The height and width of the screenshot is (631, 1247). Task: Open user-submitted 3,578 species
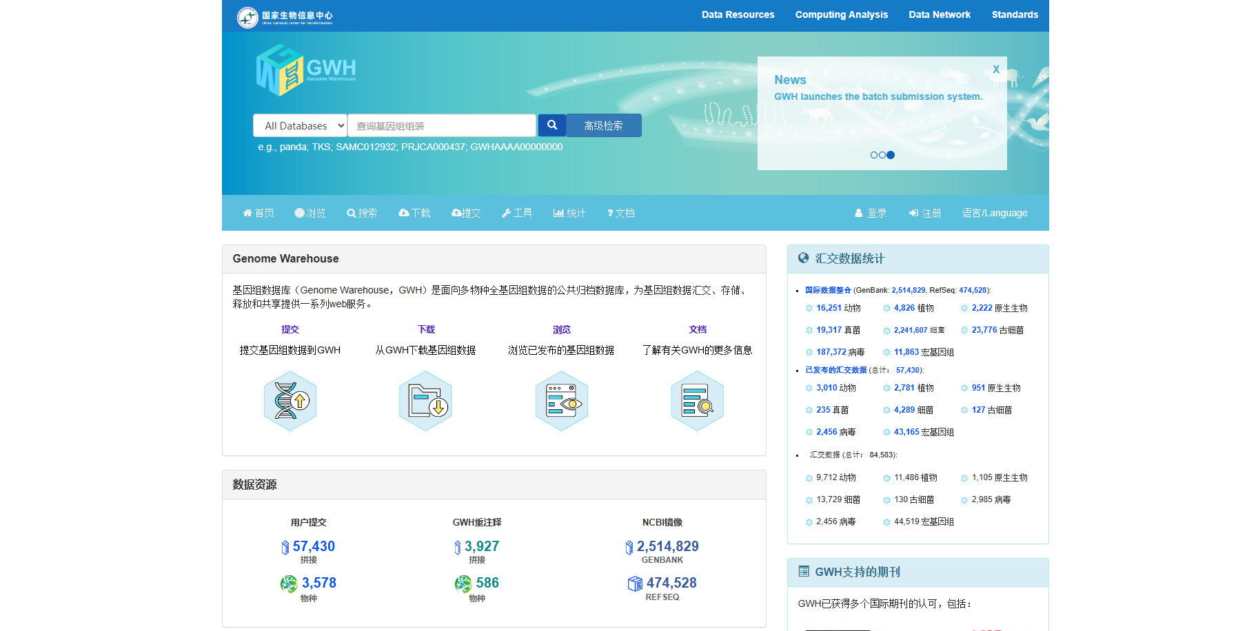pyautogui.click(x=319, y=583)
